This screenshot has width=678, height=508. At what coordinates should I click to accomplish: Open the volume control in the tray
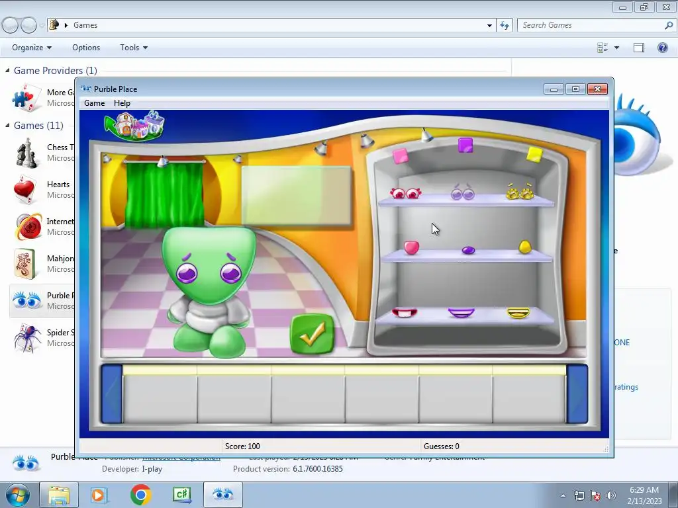pyautogui.click(x=611, y=495)
